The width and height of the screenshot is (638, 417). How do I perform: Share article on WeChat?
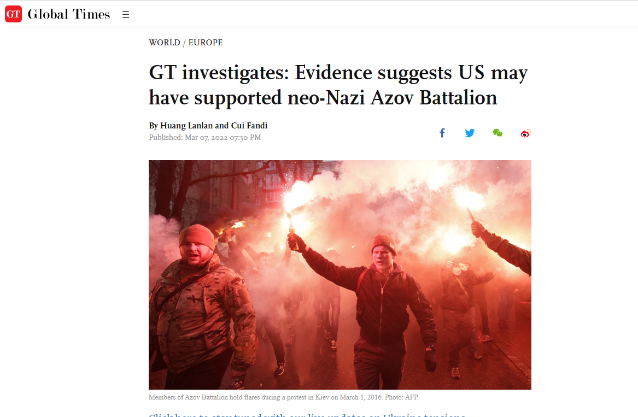(x=497, y=133)
